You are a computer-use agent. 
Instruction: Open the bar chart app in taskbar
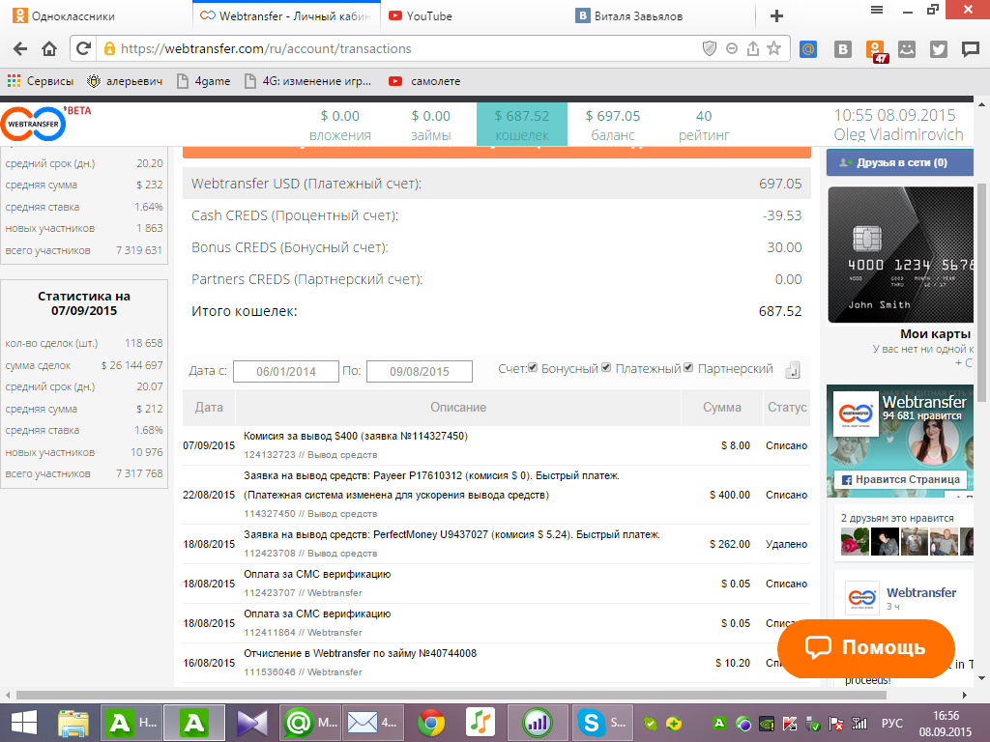pos(538,723)
